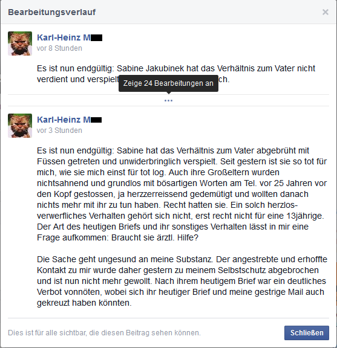Click the 'Zeige 24 Bearbeitungen an' tooltip

[x=168, y=83]
